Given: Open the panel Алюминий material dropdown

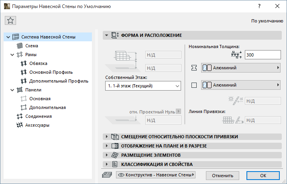Looking at the screenshot, I should (241, 85).
